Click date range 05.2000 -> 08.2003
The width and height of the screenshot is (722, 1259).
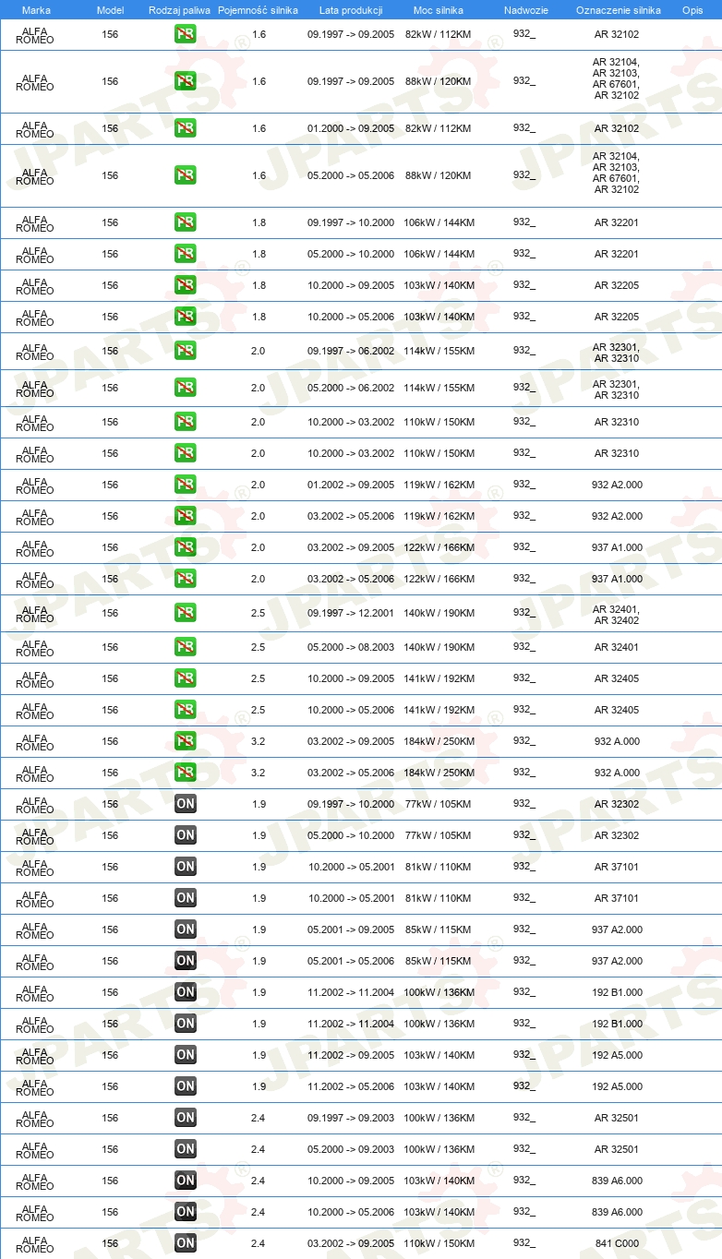[x=351, y=647]
